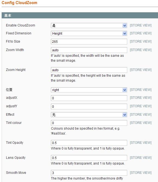Click the Zoom Width input field

click(89, 50)
